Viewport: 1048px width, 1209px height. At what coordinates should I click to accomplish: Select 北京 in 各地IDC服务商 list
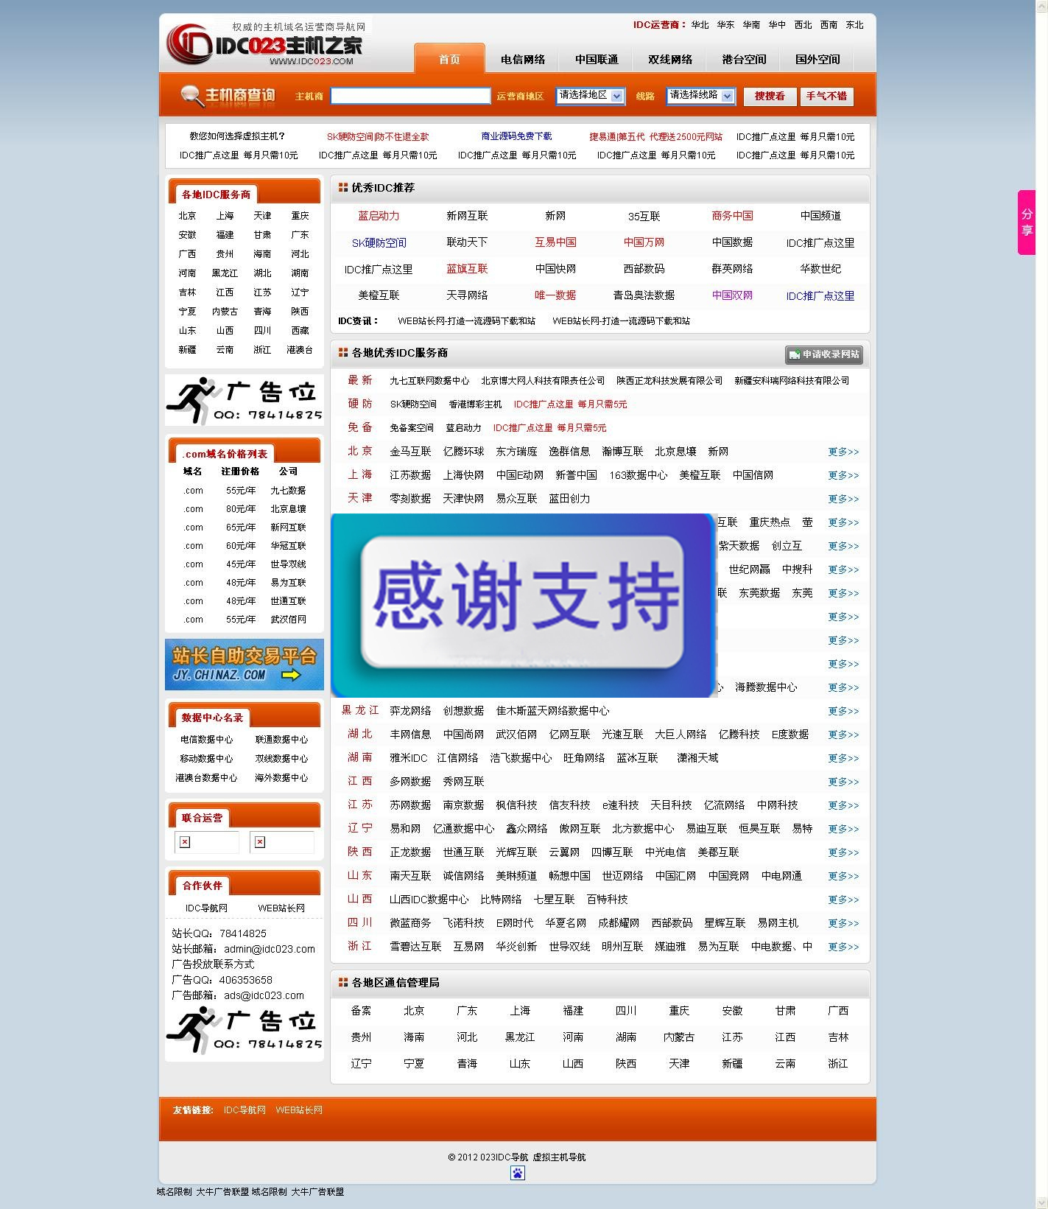pyautogui.click(x=187, y=216)
